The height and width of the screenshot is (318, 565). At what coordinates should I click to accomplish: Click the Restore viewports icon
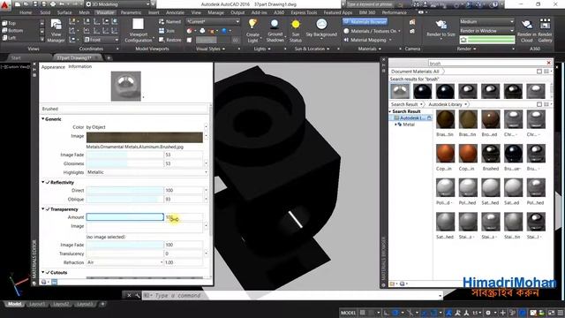162,40
